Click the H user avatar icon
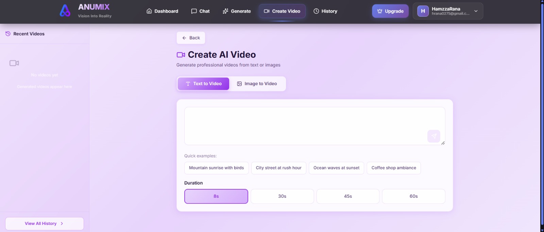The width and height of the screenshot is (544, 232). (x=423, y=11)
